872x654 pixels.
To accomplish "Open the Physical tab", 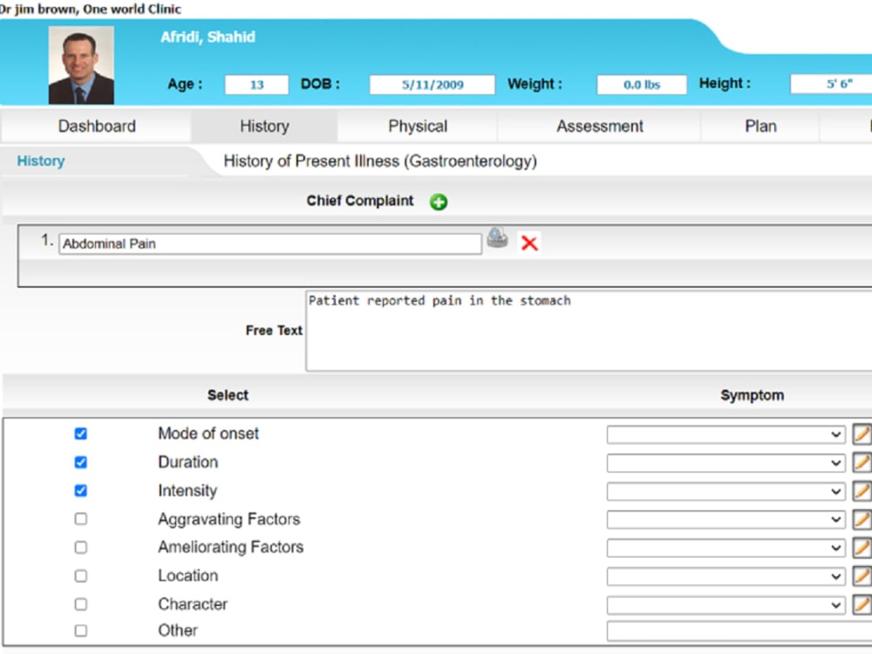I will pos(417,126).
